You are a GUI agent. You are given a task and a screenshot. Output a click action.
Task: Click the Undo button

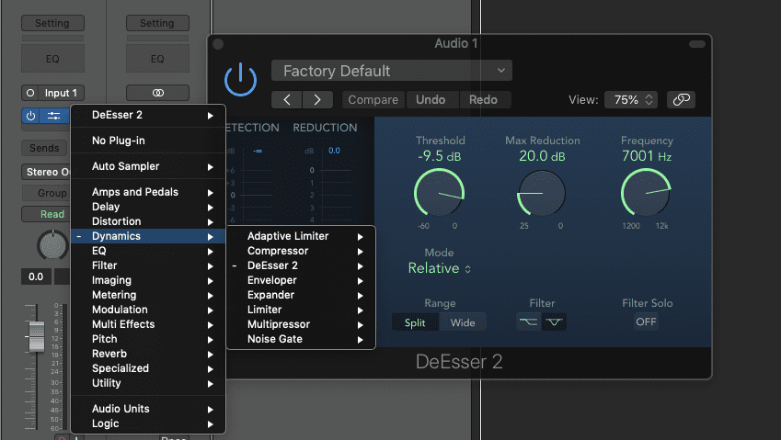click(x=431, y=100)
